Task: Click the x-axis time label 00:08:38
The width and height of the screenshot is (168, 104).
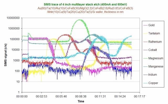Action: [81, 96]
